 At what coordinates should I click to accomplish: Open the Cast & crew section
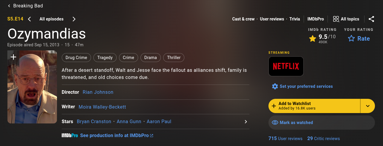pos(243,19)
